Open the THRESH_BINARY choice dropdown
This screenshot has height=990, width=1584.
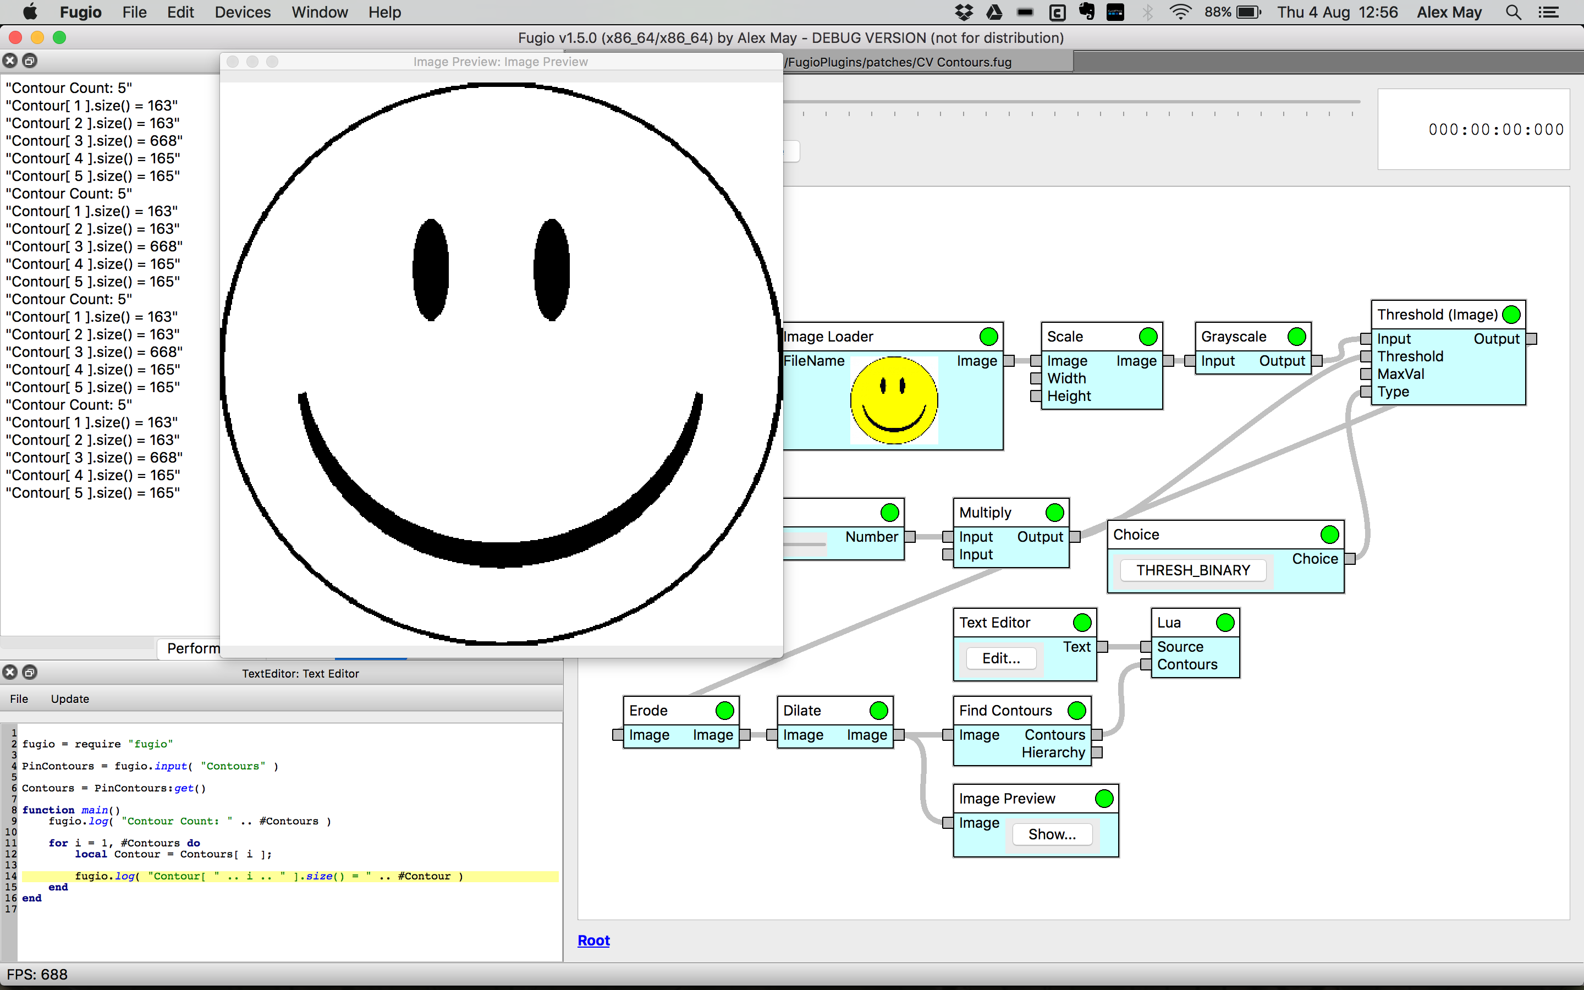(x=1192, y=570)
